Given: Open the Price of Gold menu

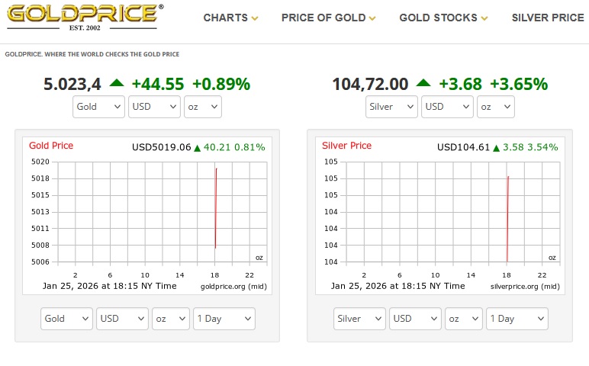Looking at the screenshot, I should [x=328, y=18].
